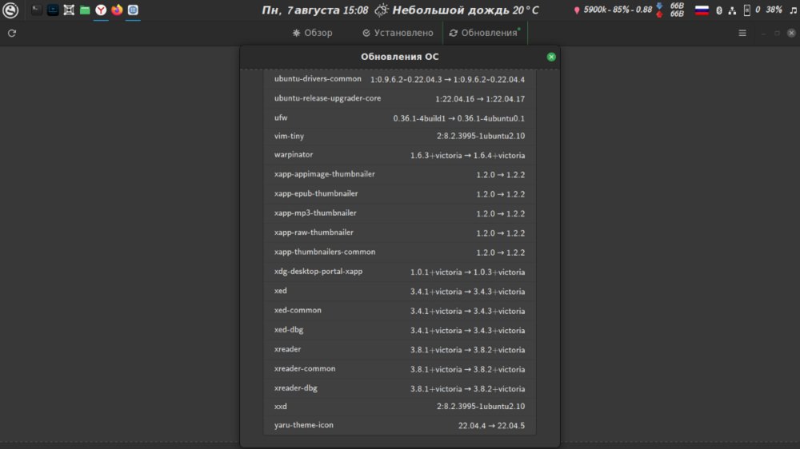Select the xdg-desktop-portal-xapp row

[399, 272]
